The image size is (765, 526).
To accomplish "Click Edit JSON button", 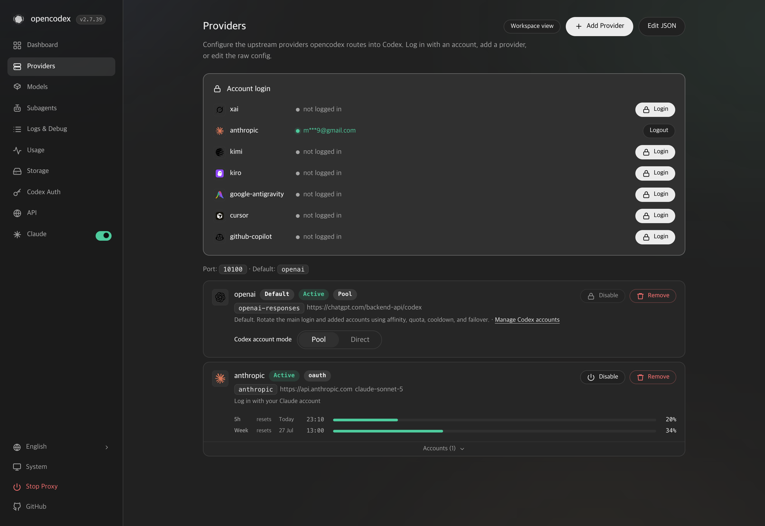I will pos(662,26).
